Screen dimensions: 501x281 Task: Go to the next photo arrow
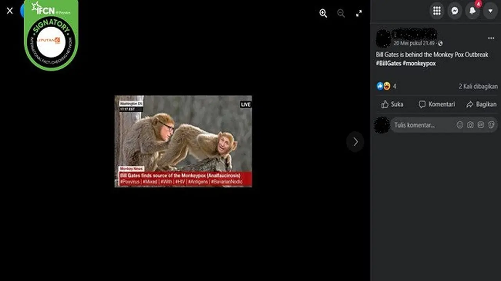click(355, 142)
